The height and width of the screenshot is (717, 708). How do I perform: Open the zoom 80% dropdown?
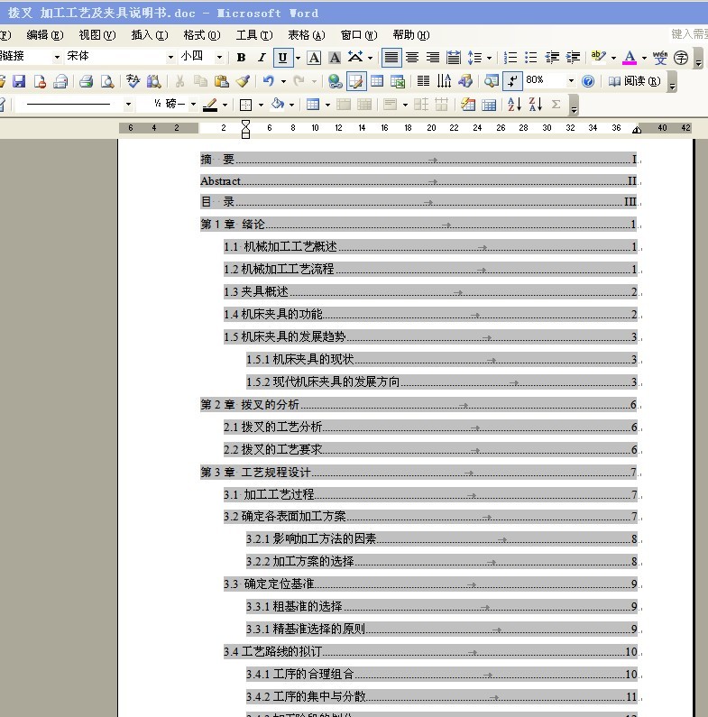coord(571,81)
